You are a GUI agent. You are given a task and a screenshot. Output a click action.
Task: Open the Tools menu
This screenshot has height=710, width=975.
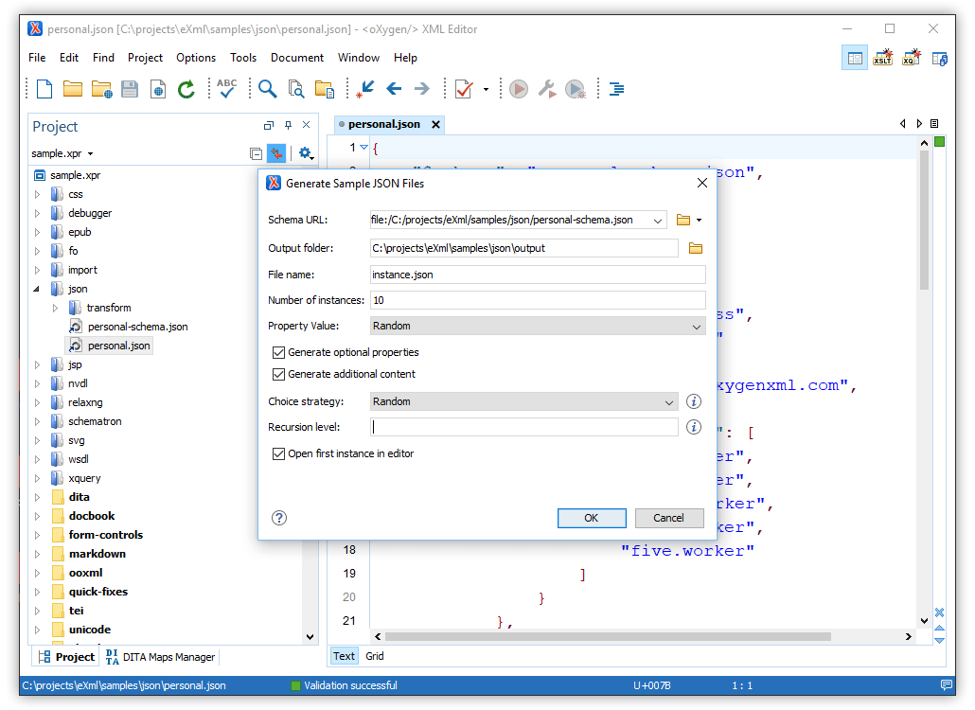243,58
